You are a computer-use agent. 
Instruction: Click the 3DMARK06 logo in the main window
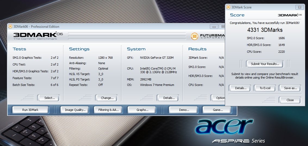(38, 36)
